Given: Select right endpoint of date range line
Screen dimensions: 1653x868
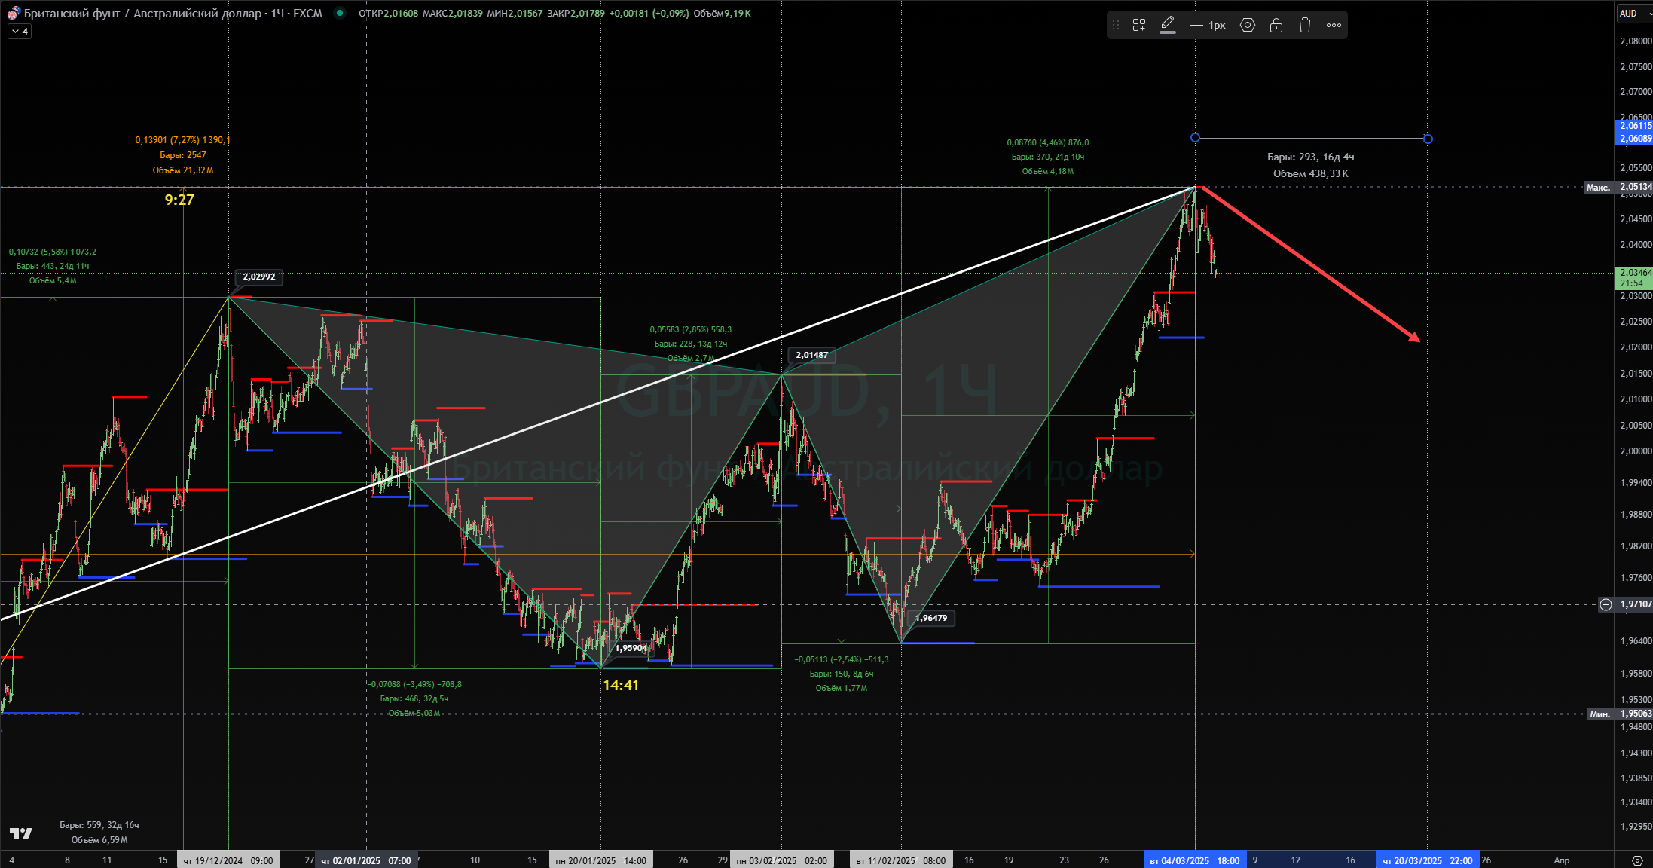Looking at the screenshot, I should click(x=1428, y=139).
